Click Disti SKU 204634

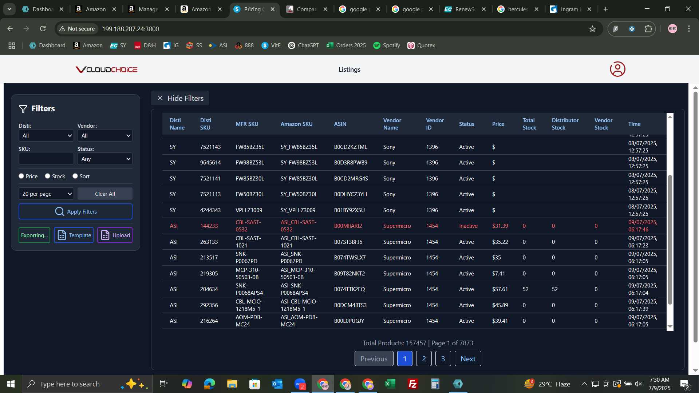tap(209, 289)
